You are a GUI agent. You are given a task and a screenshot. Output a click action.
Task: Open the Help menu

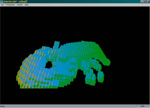click(x=27, y=5)
